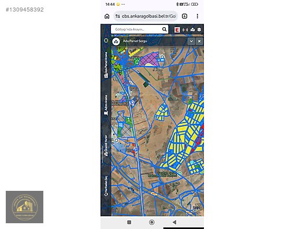Toggle the live signal broadcast icon
The height and width of the screenshot is (229, 305).
tap(185, 30)
